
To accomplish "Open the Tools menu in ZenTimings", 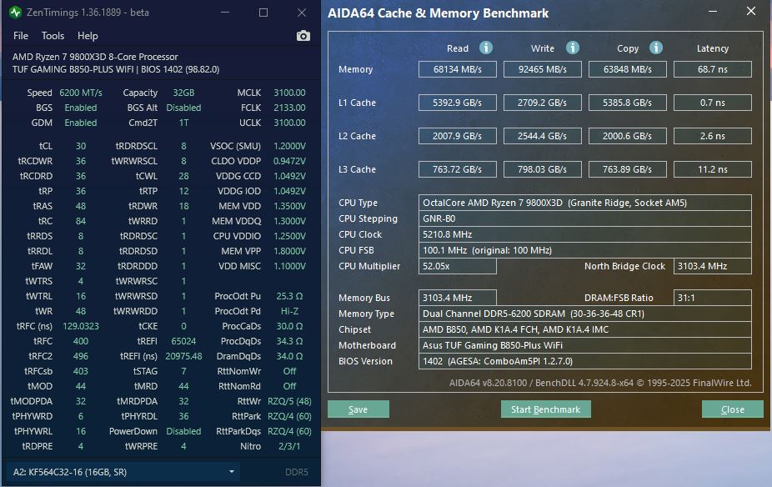I will (53, 36).
